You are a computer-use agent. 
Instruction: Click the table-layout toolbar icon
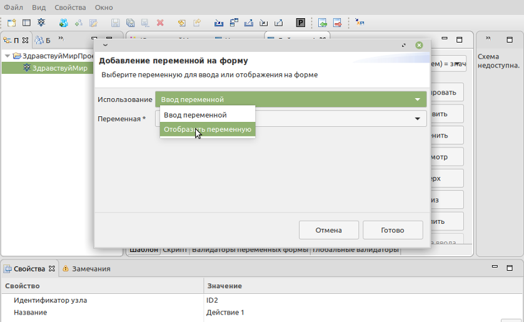pos(26,23)
